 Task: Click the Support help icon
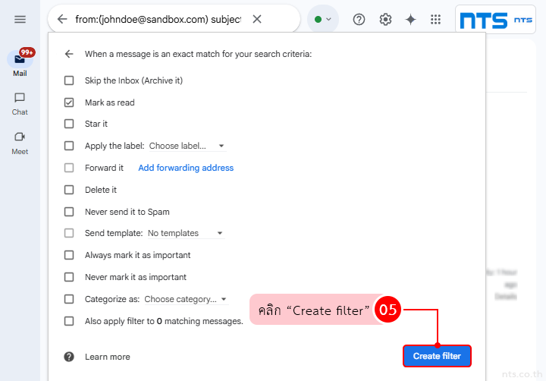(359, 19)
